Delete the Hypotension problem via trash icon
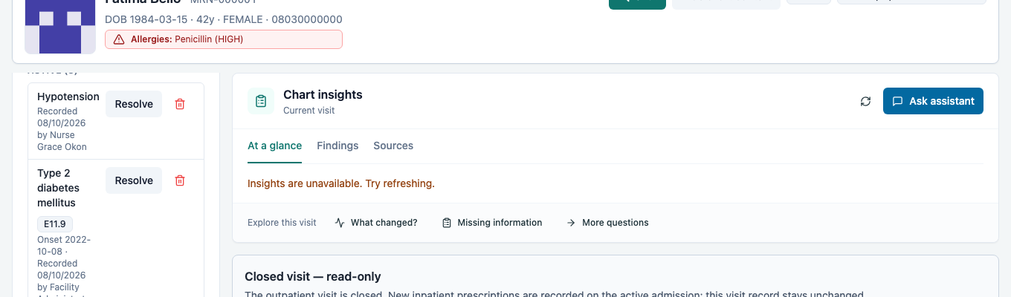The height and width of the screenshot is (297, 1011). (179, 104)
